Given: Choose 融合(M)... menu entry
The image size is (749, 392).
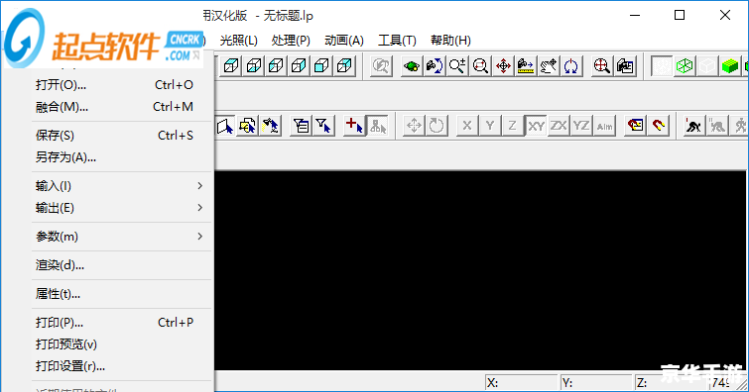Looking at the screenshot, I should pyautogui.click(x=121, y=107).
